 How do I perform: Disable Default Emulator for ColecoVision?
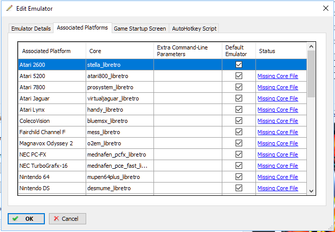tap(239, 121)
